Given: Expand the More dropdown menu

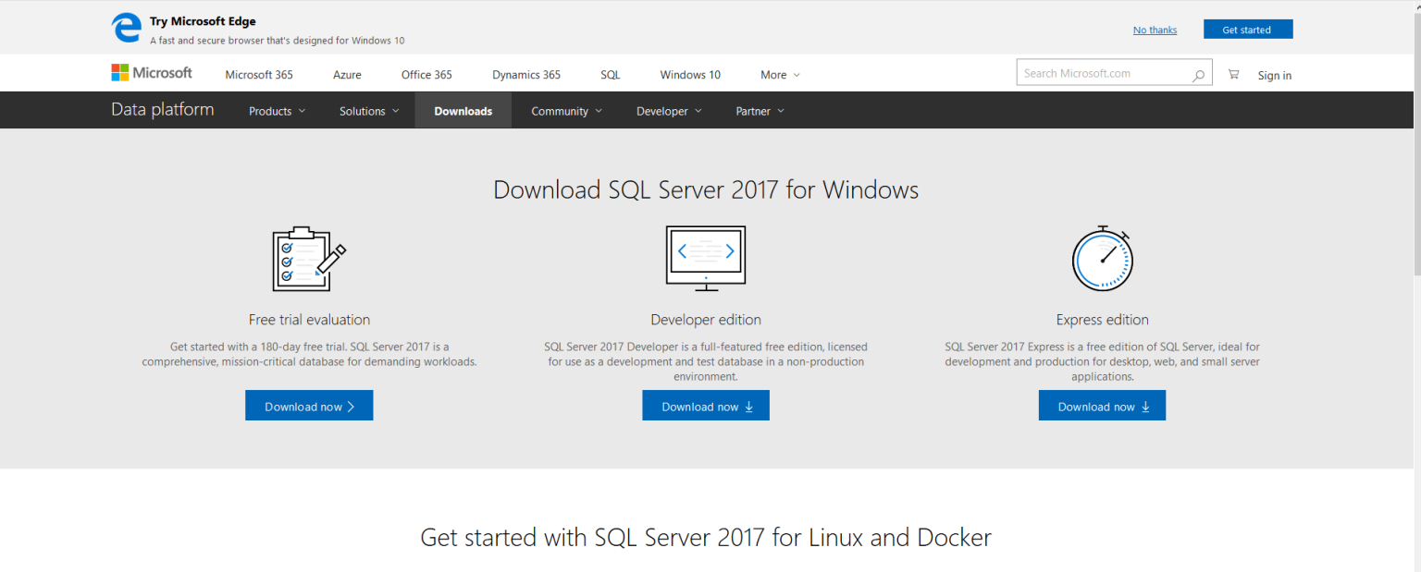Looking at the screenshot, I should pyautogui.click(x=780, y=75).
